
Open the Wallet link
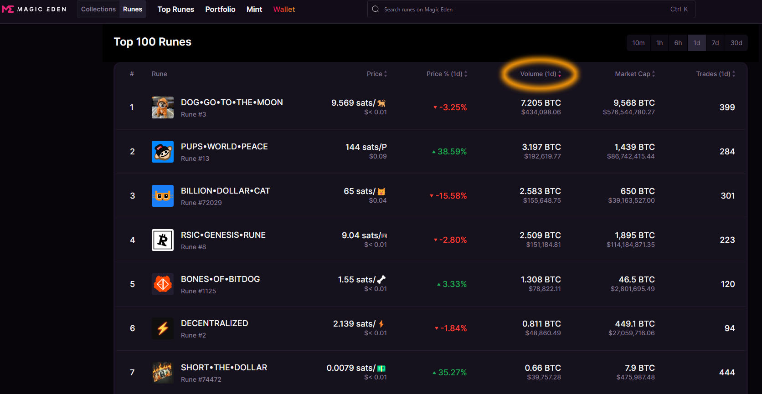point(284,9)
